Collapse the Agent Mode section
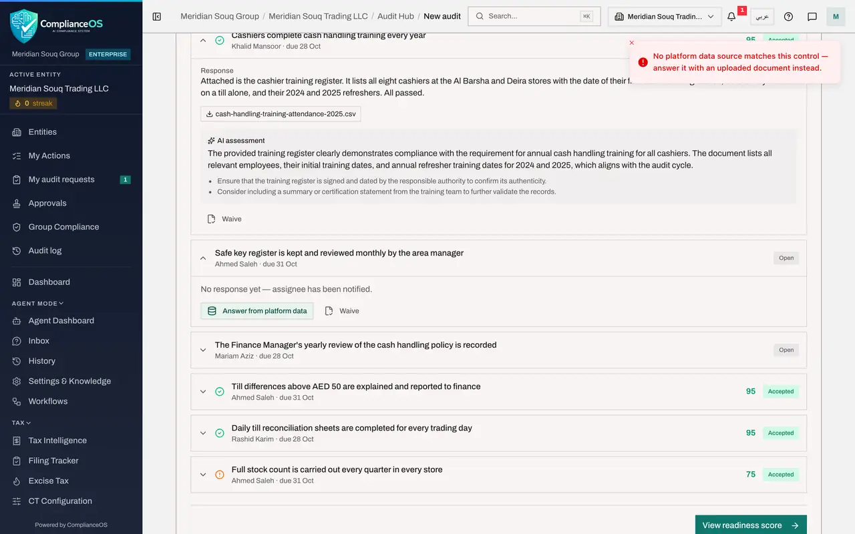The height and width of the screenshot is (534, 855). (37, 303)
